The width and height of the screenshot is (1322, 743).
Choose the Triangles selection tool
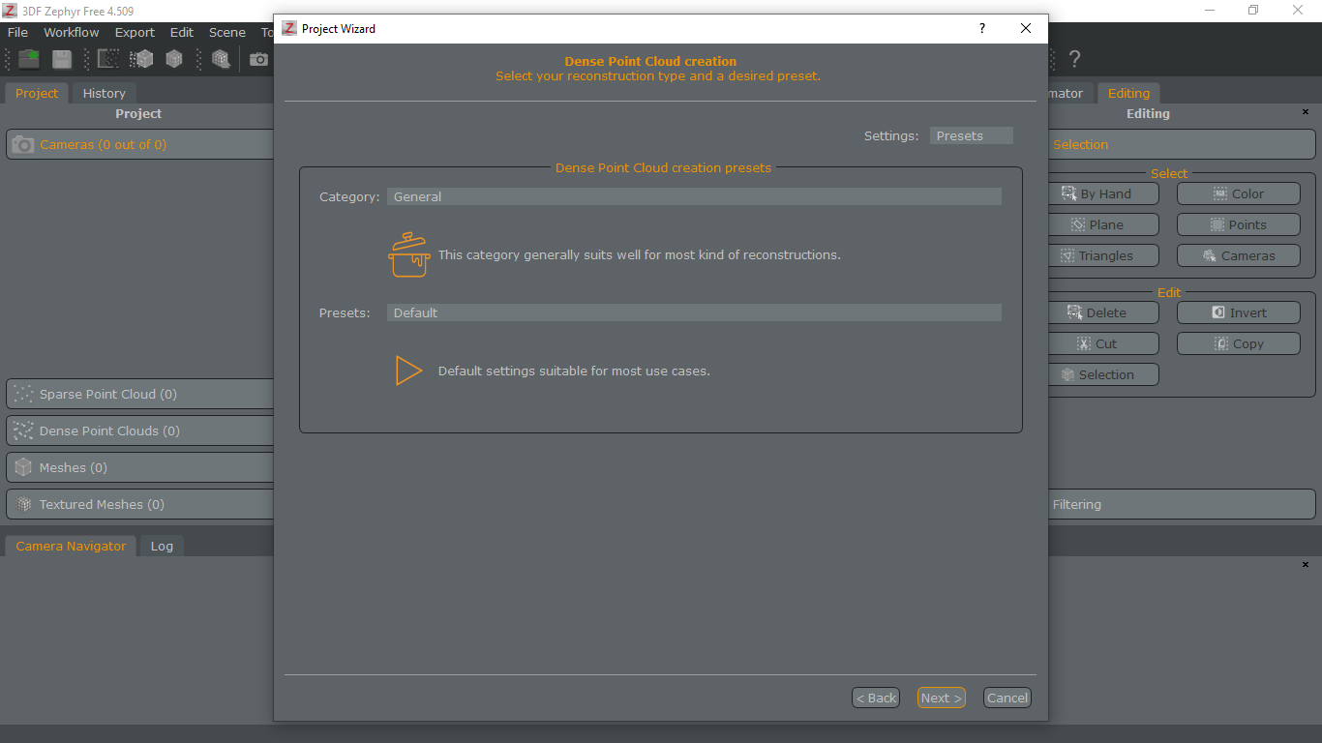pos(1103,255)
